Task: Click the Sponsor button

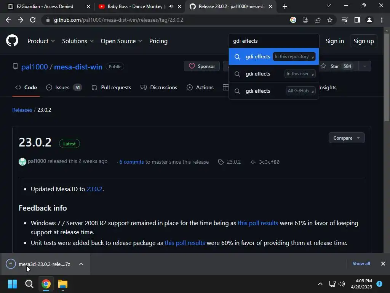Action: click(x=202, y=66)
